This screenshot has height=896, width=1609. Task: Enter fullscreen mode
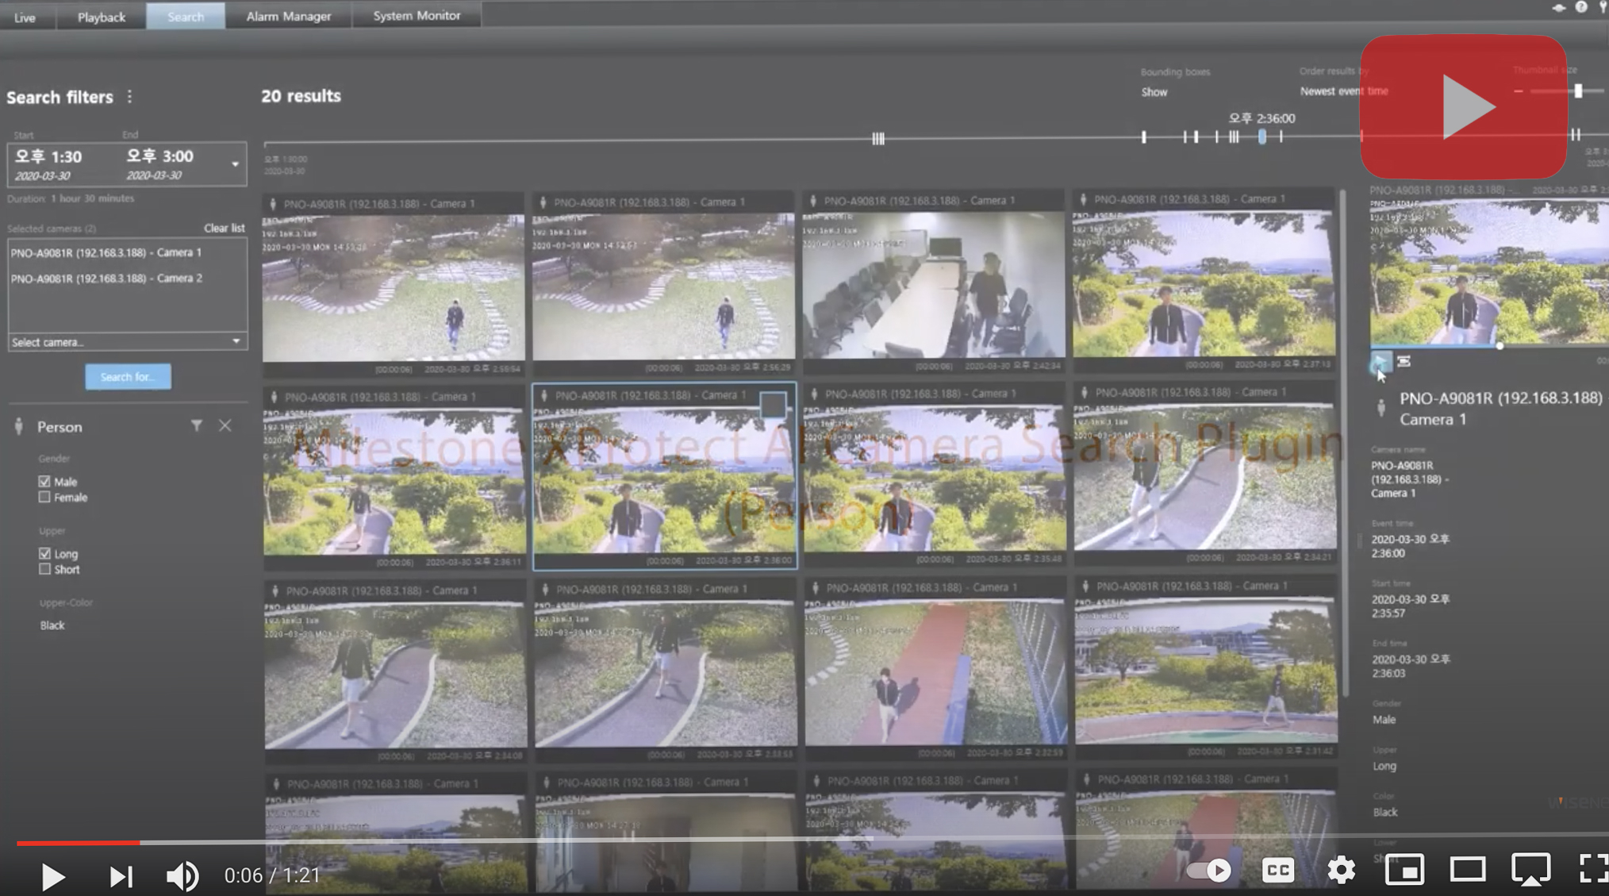tap(1592, 869)
